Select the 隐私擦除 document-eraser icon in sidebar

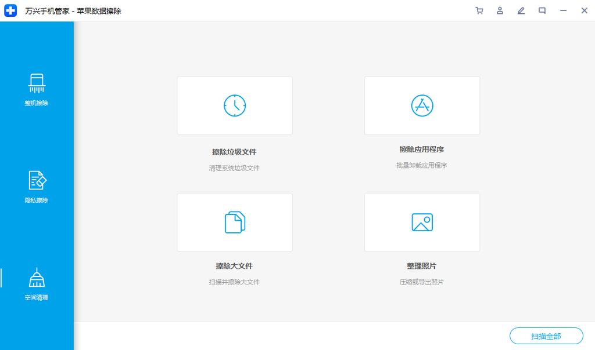(37, 180)
